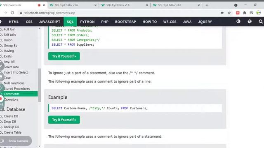This screenshot has width=264, height=148.
Task: Open SQL Any, All sidebar link
Action: click(7, 62)
